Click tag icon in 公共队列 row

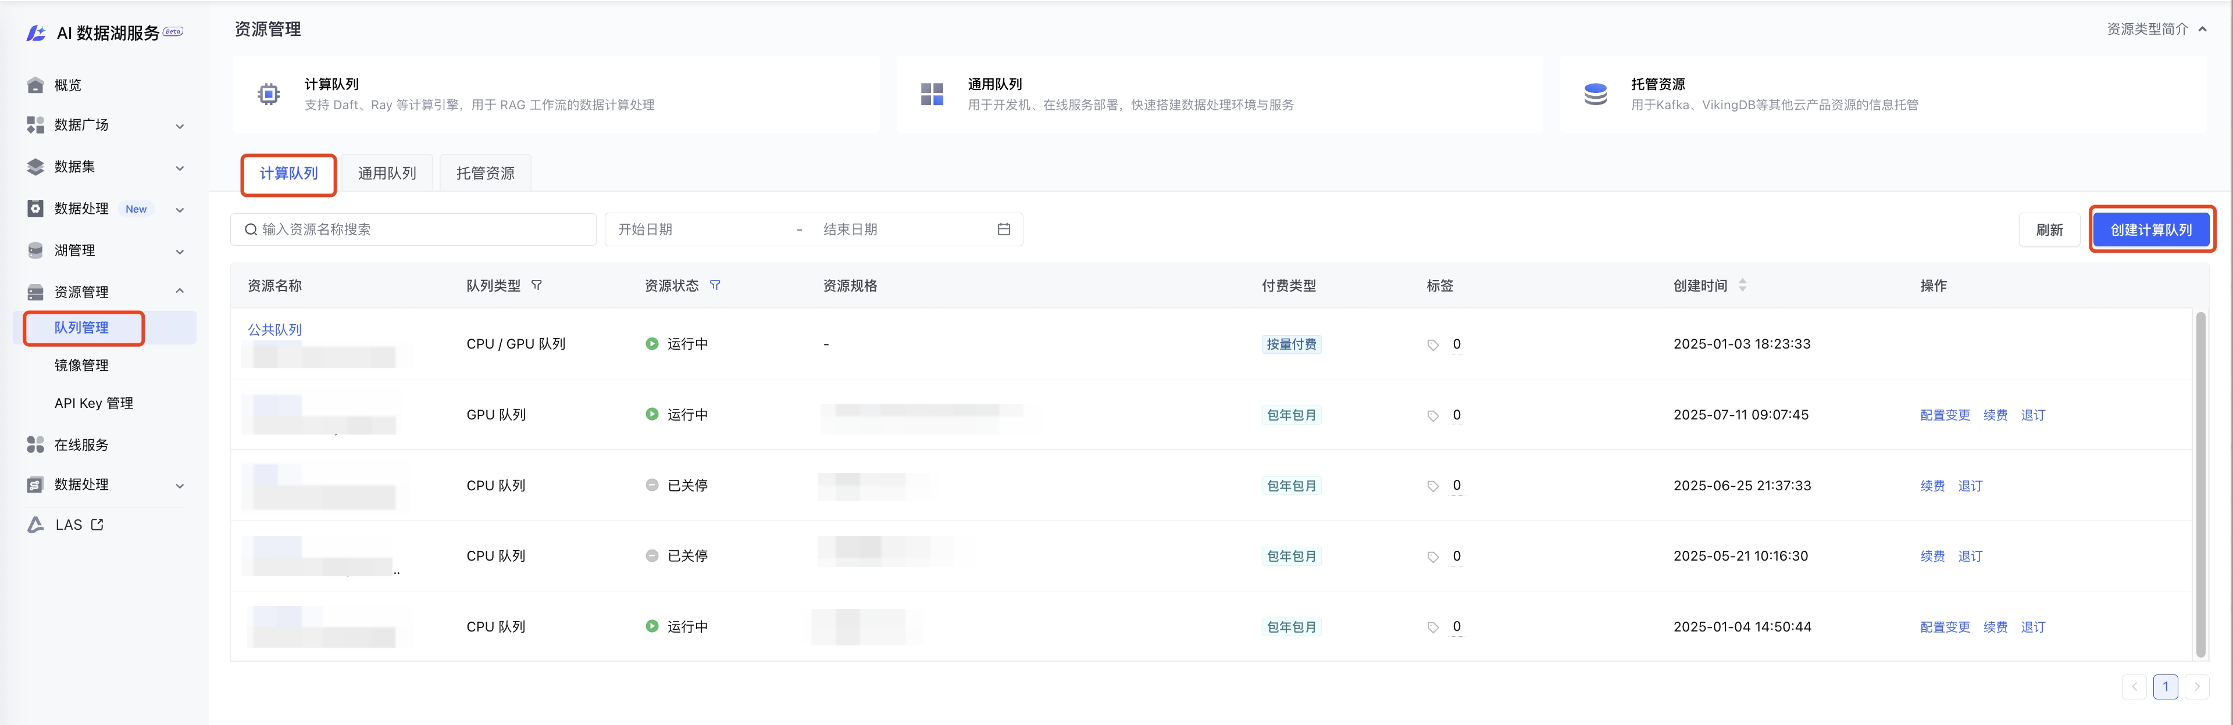pyautogui.click(x=1433, y=344)
